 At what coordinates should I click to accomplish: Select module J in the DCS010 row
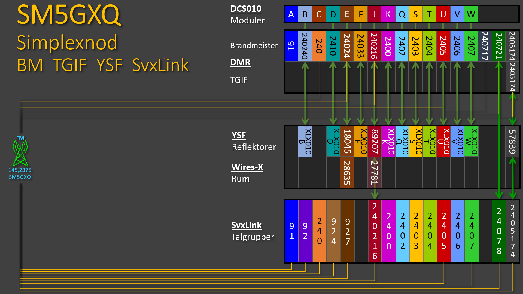pos(374,14)
